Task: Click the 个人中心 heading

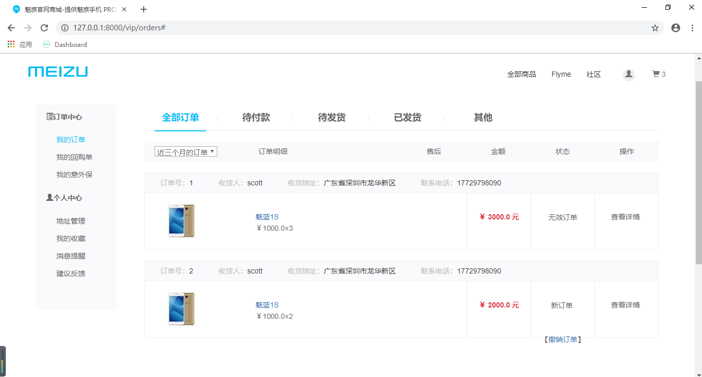Action: point(64,198)
